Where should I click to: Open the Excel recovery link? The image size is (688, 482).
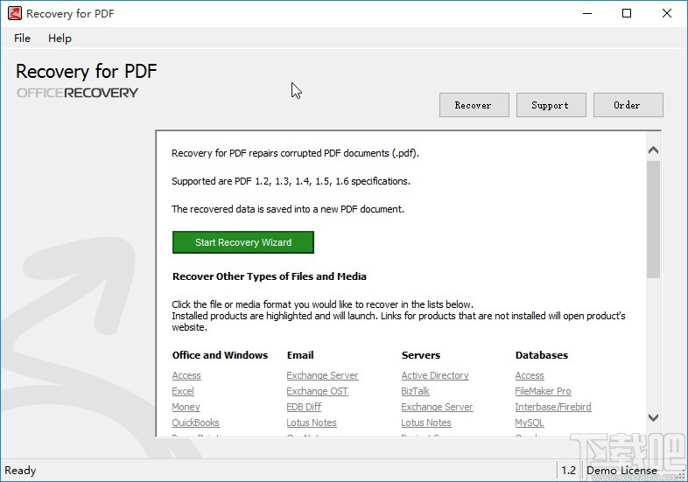(x=183, y=391)
